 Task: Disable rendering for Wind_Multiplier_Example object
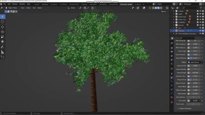pos(203,34)
